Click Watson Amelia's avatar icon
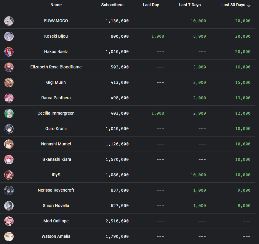The image size is (259, 244). [9, 237]
